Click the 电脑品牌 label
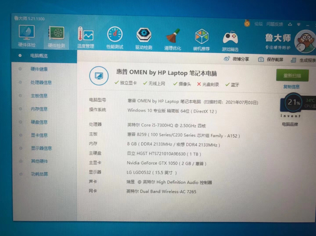 290,124
